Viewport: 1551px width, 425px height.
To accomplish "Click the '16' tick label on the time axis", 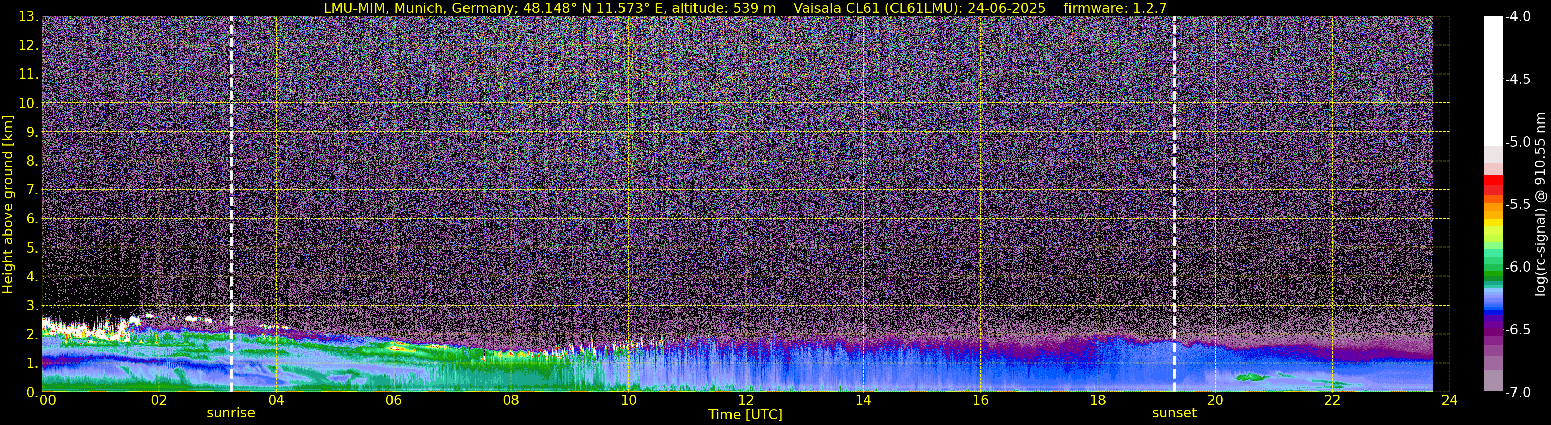I will tap(980, 400).
